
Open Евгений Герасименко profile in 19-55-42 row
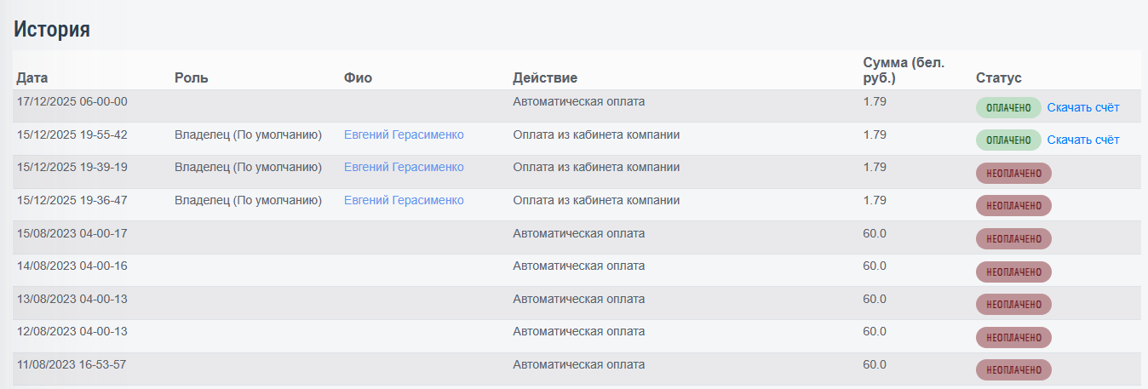point(404,134)
